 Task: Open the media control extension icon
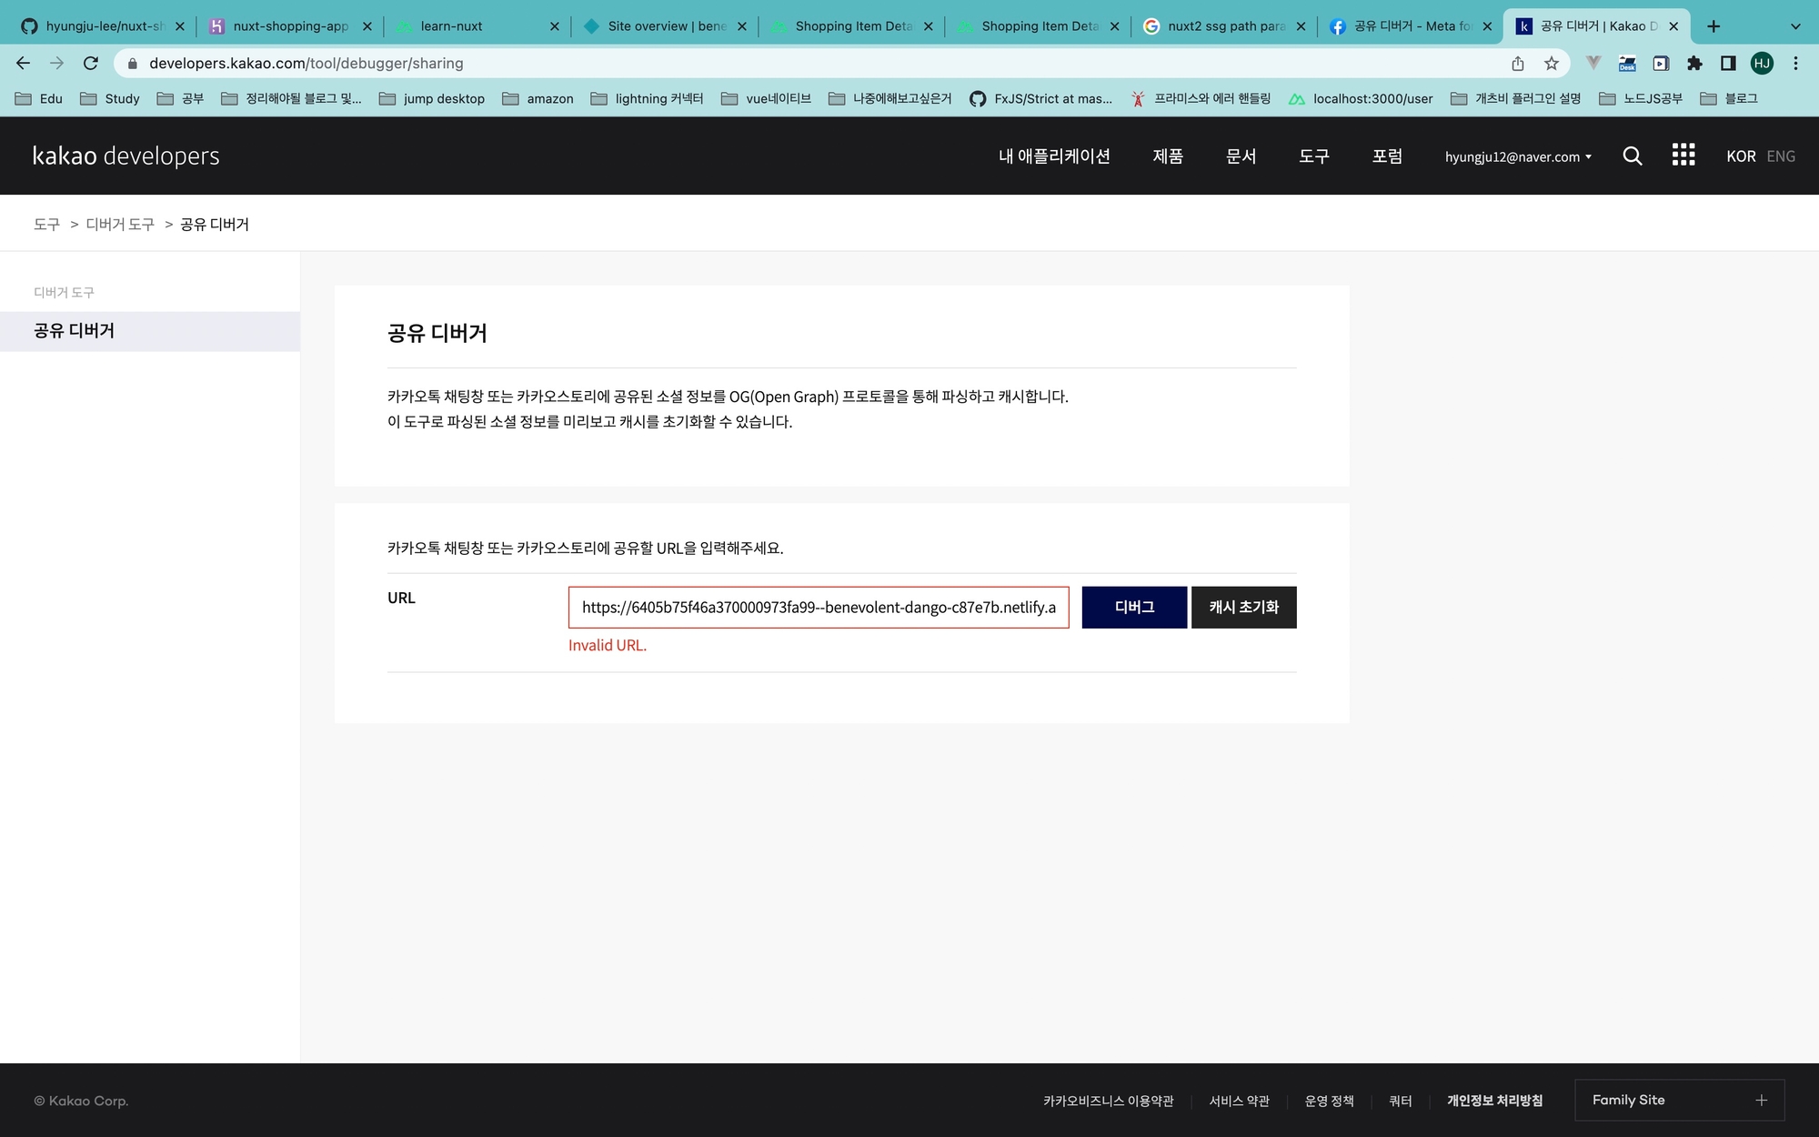[x=1661, y=63]
